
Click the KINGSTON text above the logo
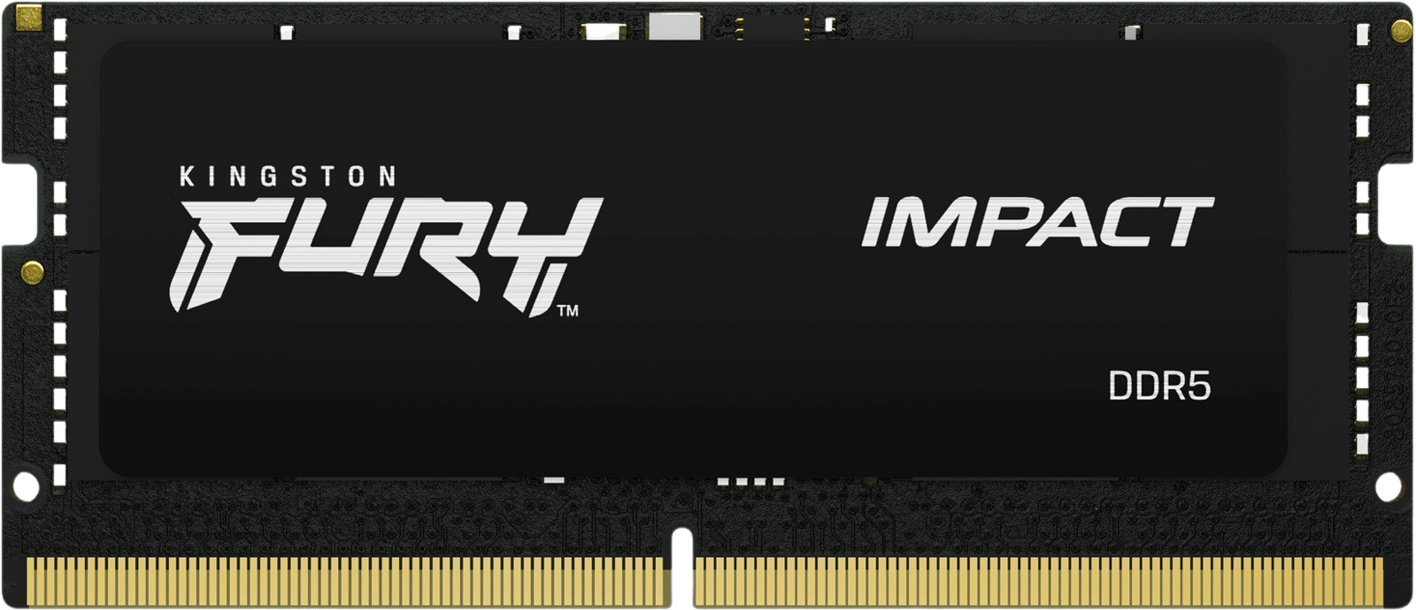click(x=289, y=177)
